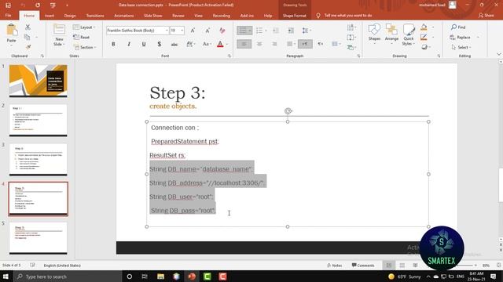Open the File menu
This screenshot has height=282, width=503.
[x=9, y=16]
